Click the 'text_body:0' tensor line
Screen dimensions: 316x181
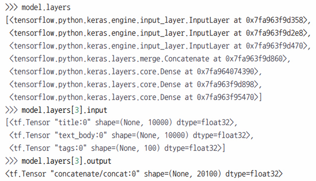131,135
